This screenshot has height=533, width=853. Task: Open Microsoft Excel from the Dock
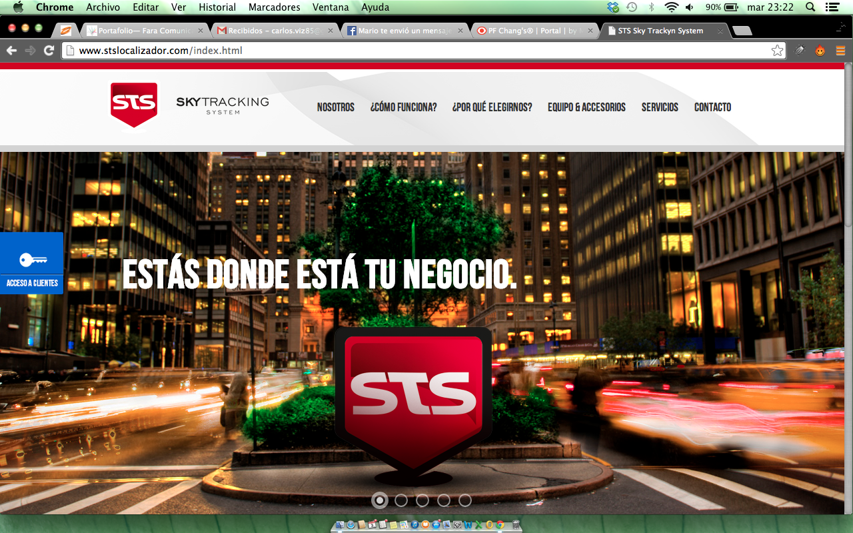click(x=478, y=525)
